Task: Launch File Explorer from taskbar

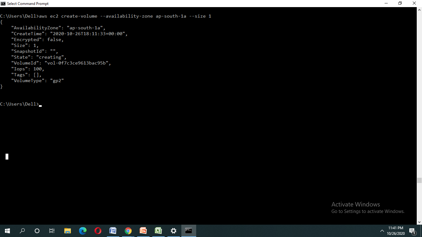Action: click(x=67, y=231)
